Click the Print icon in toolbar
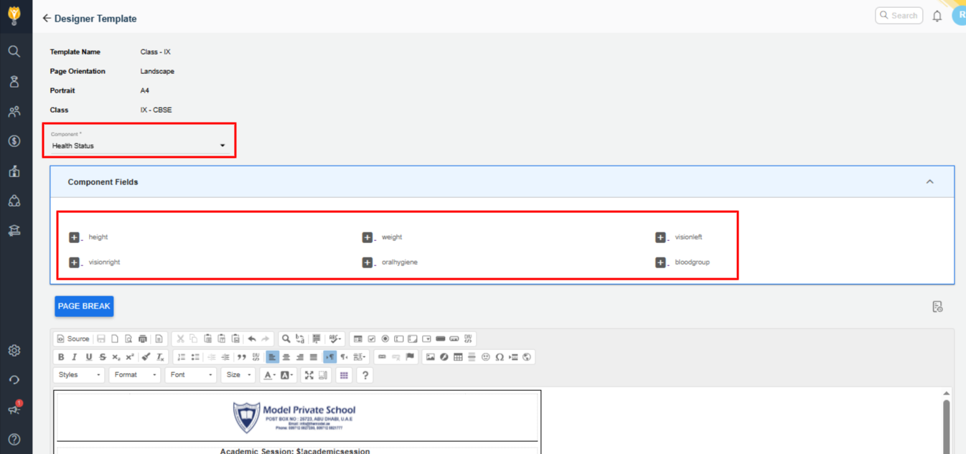966x454 pixels. click(143, 339)
